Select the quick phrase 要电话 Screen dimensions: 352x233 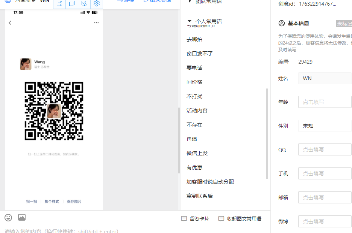coord(194,68)
